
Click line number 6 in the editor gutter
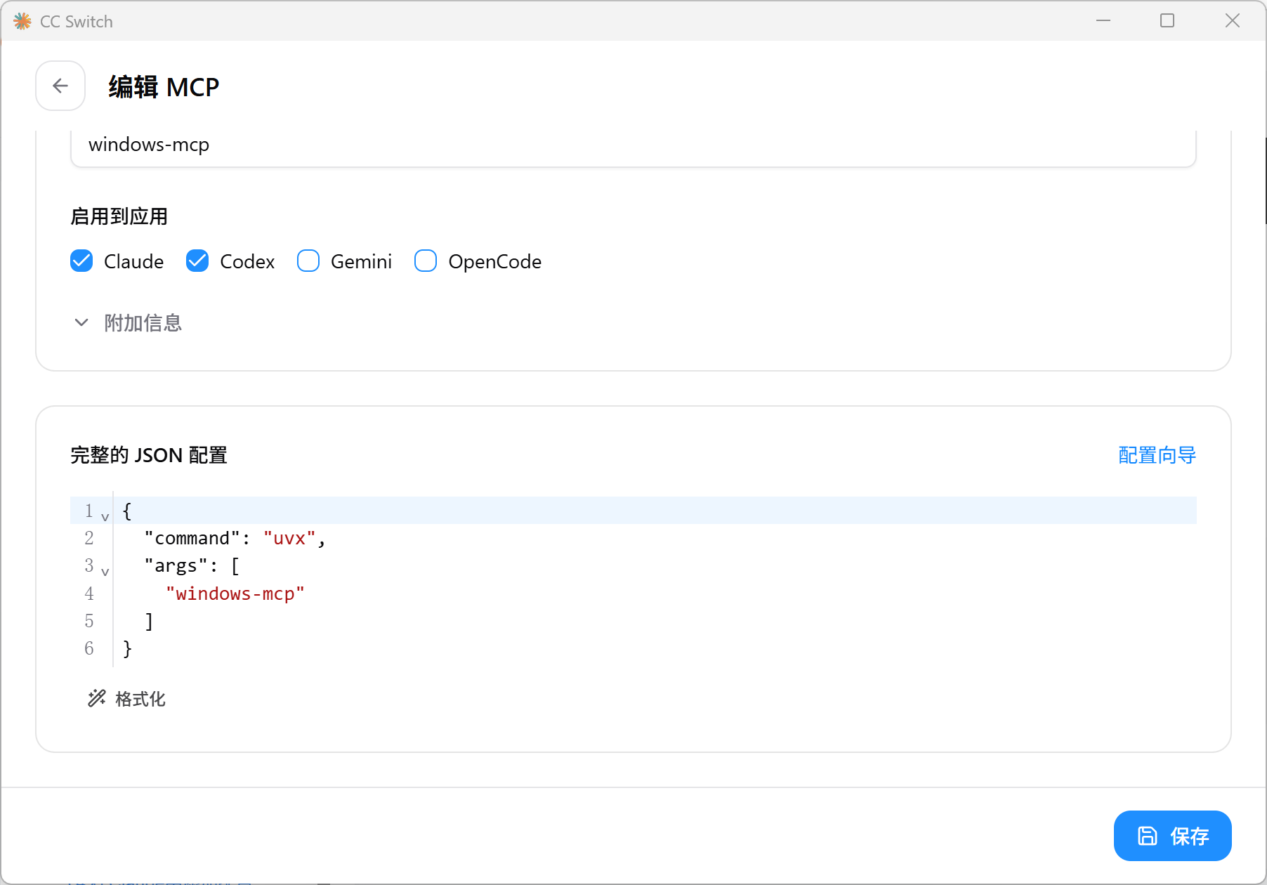tap(89, 648)
